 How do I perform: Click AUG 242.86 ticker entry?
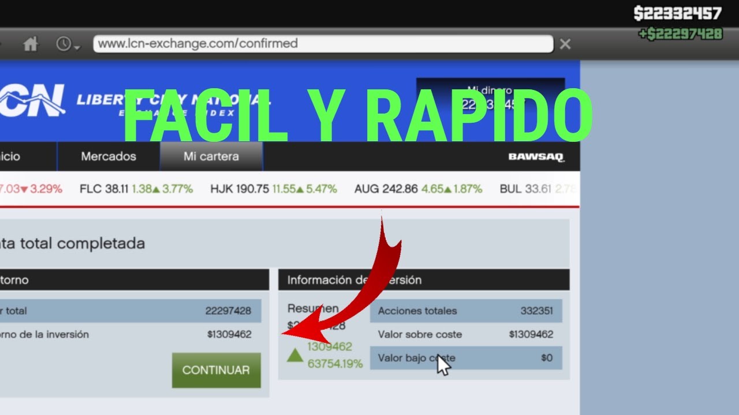pyautogui.click(x=419, y=188)
